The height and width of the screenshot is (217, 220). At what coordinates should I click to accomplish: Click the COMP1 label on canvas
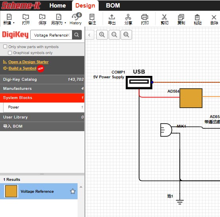[118, 72]
